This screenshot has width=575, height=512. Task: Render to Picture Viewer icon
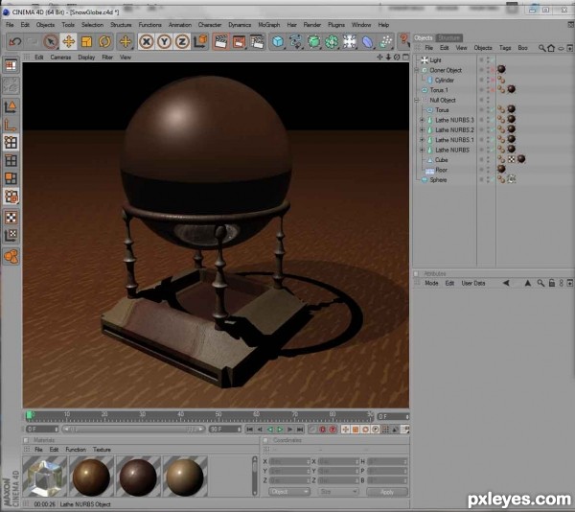[x=239, y=41]
